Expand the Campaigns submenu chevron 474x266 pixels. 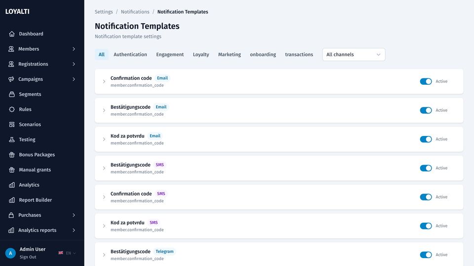click(74, 79)
